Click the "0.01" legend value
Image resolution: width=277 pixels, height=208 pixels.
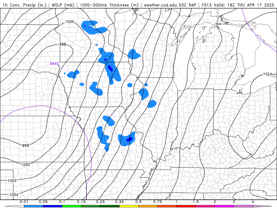(24, 202)
